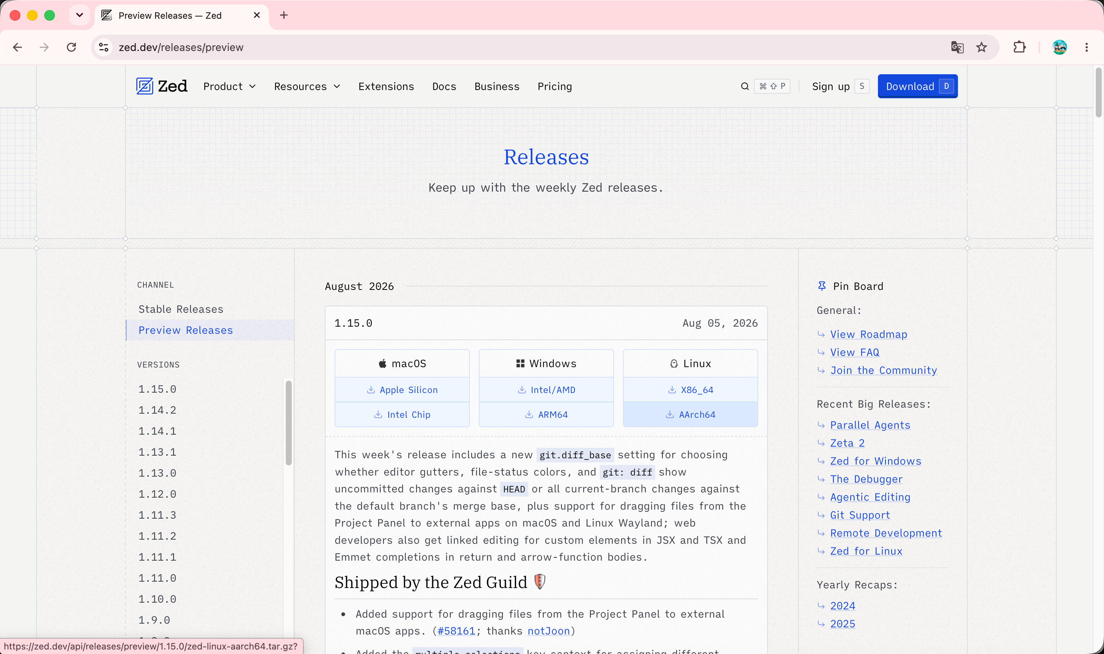
Task: Jump to version 1.14.1
Action: click(157, 432)
